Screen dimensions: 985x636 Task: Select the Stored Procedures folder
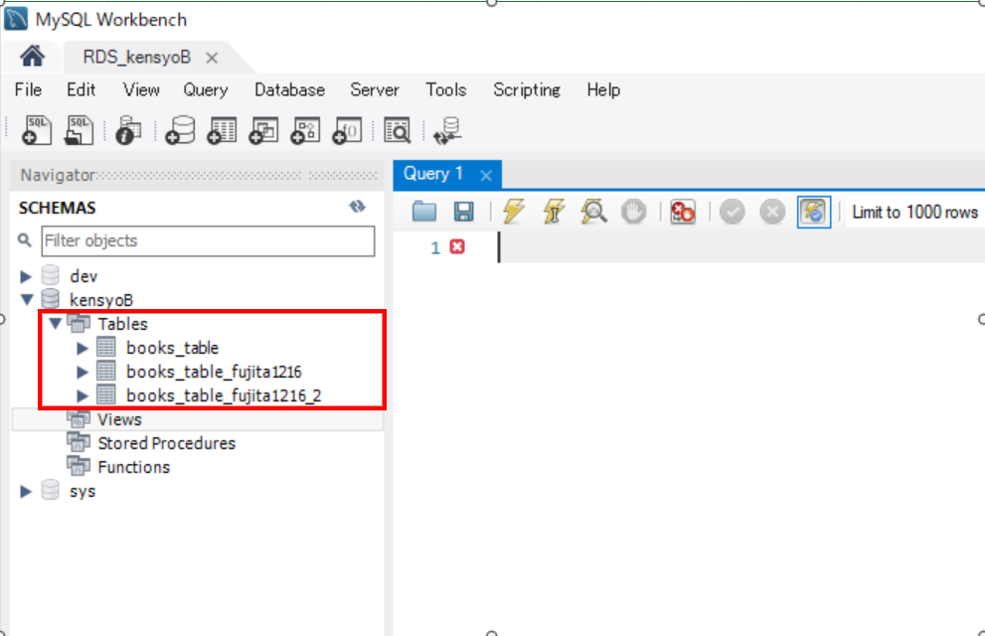[x=166, y=443]
